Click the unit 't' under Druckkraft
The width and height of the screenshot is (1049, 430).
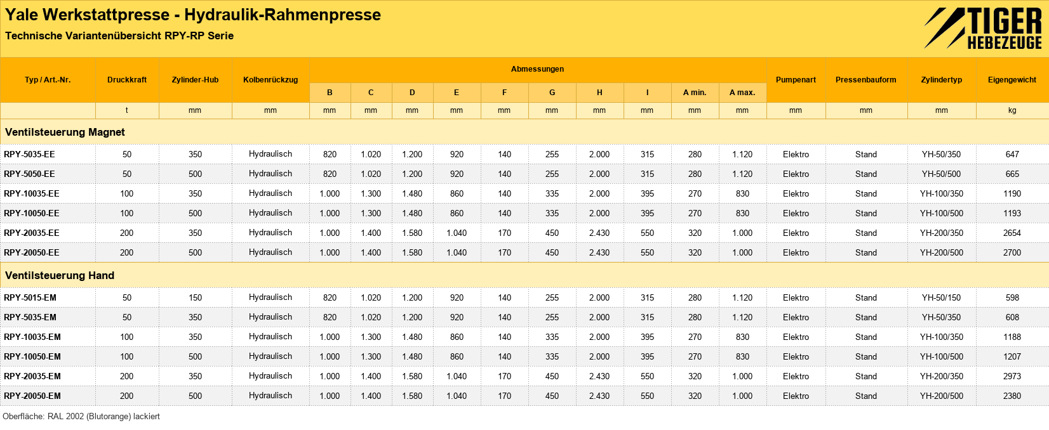pos(127,110)
